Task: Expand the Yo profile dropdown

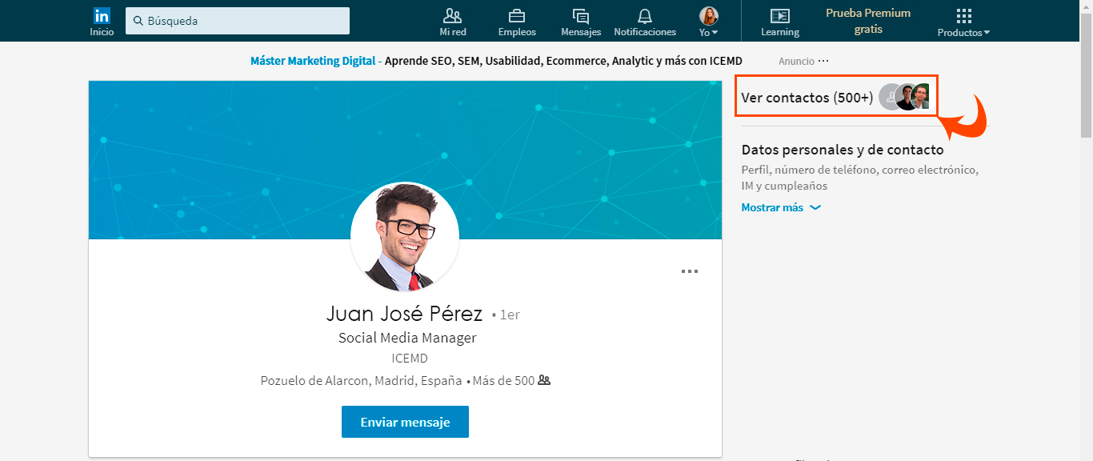Action: 709,22
